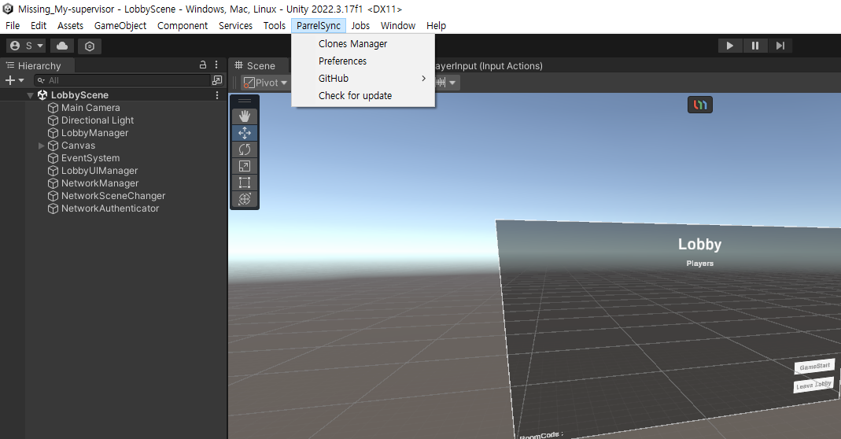Open Hierarchy panel options menu
This screenshot has width=841, height=439.
[216, 65]
